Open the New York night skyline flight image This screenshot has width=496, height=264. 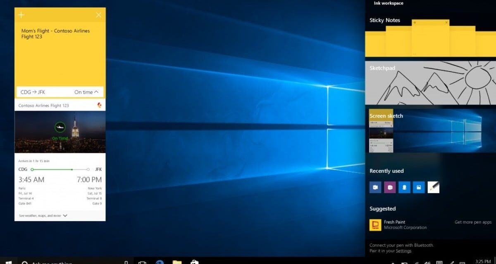tap(60, 132)
